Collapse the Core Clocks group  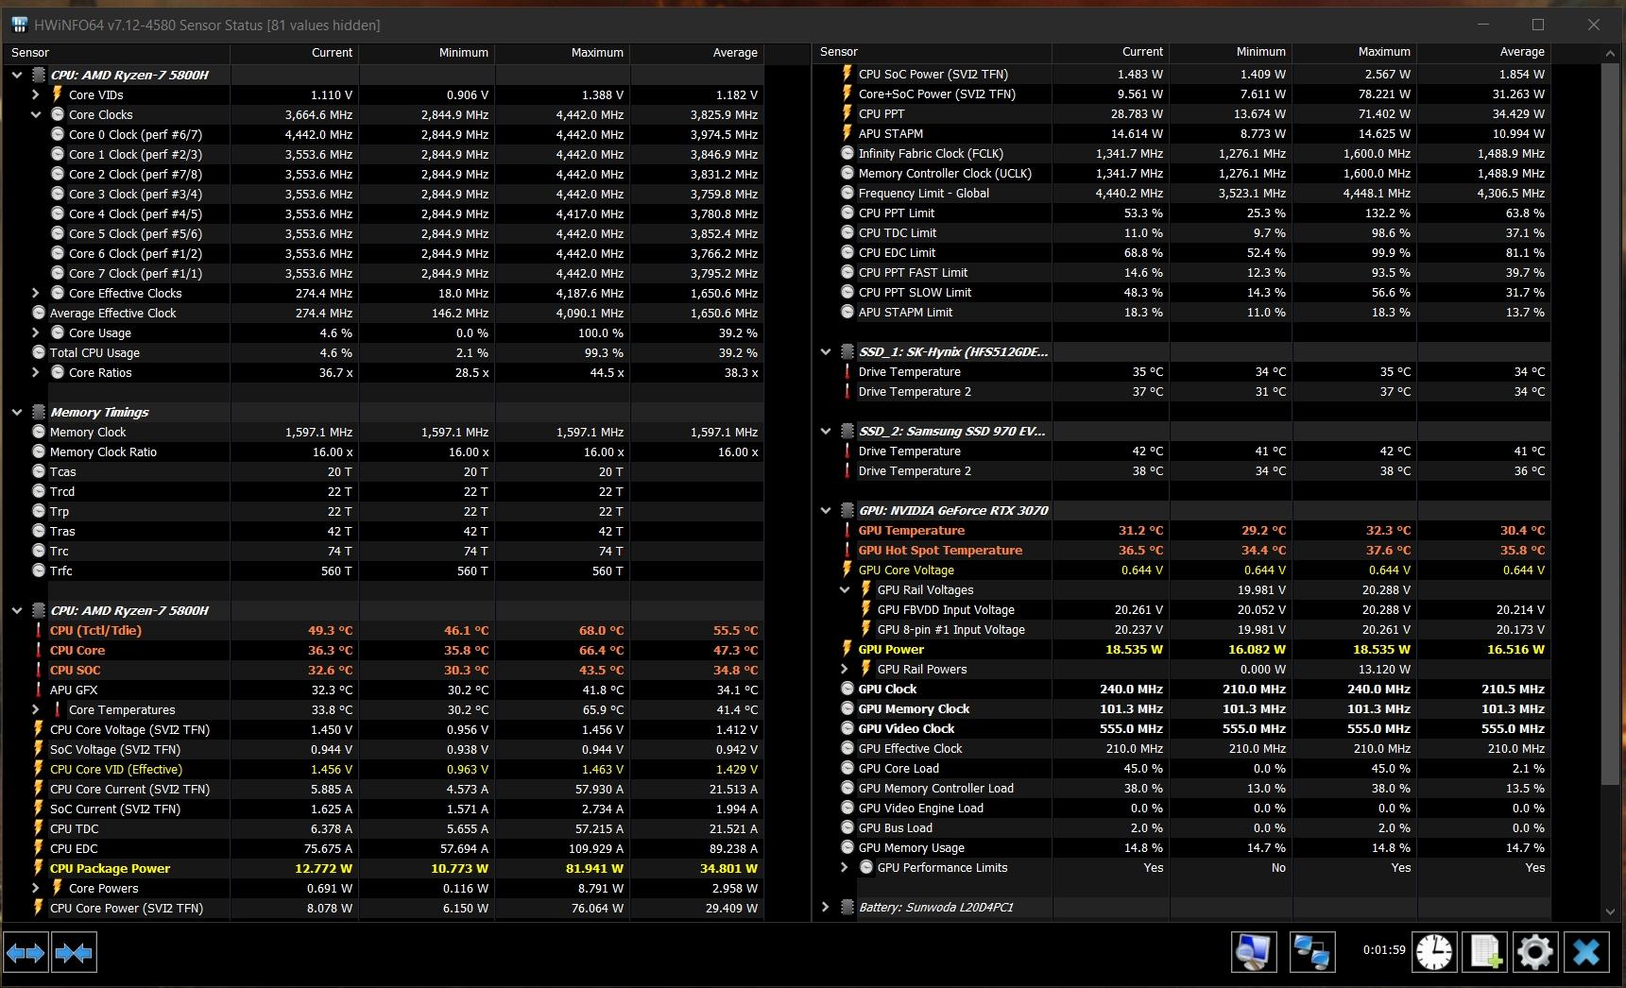tap(35, 114)
